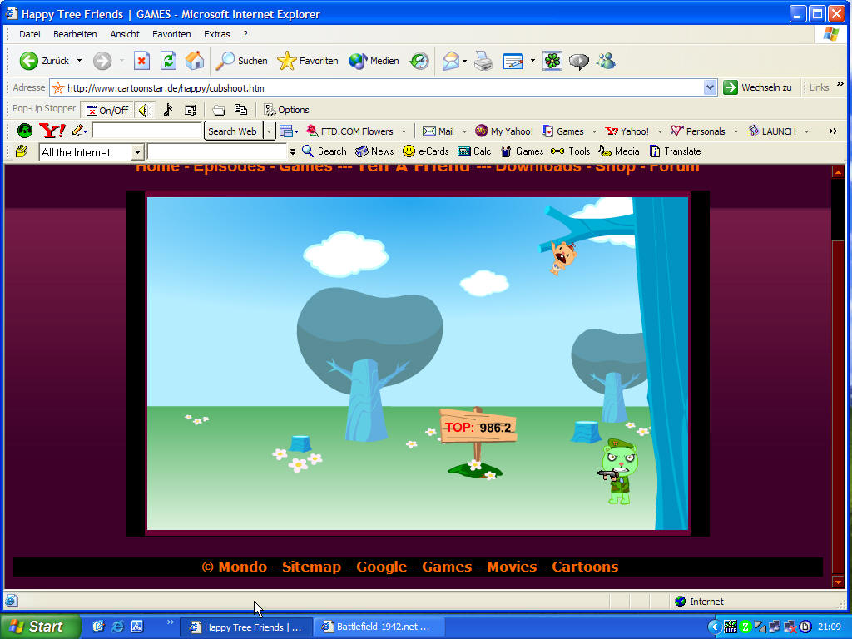Click the Yahoo! Y! logo icon

(52, 131)
